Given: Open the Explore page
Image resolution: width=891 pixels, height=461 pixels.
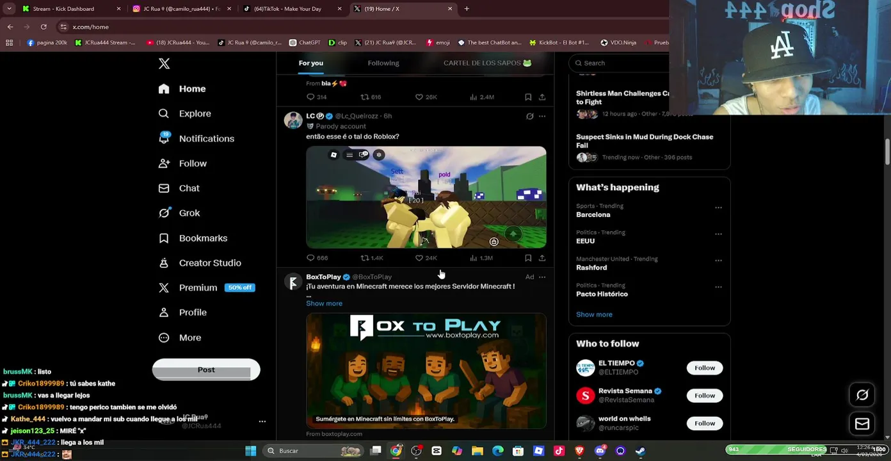Looking at the screenshot, I should [x=185, y=113].
